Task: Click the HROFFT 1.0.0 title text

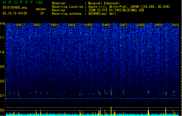Action: pyautogui.click(x=23, y=2)
